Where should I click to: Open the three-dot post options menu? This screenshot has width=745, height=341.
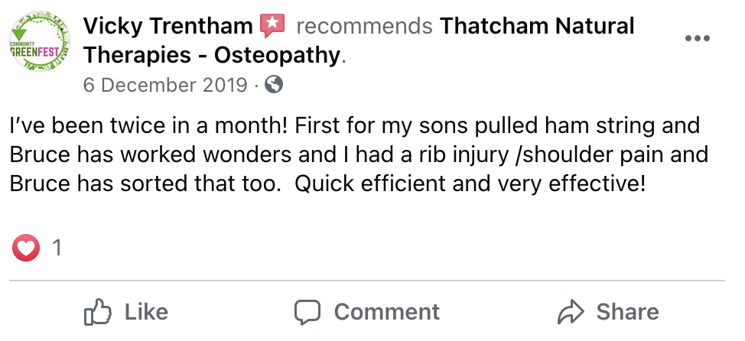[x=697, y=39]
